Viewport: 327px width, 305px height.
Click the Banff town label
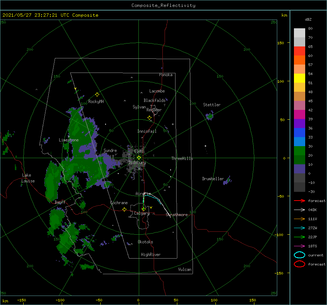coord(60,202)
